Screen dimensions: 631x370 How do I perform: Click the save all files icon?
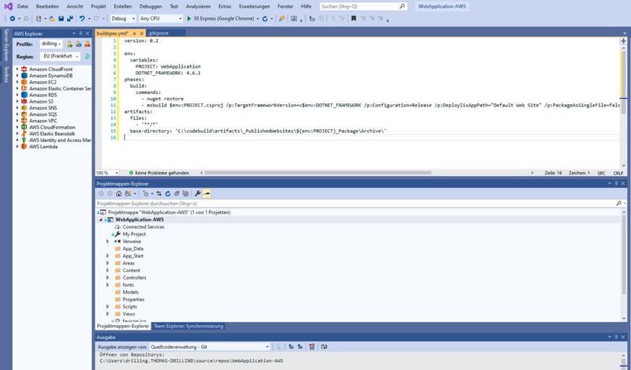coord(70,18)
